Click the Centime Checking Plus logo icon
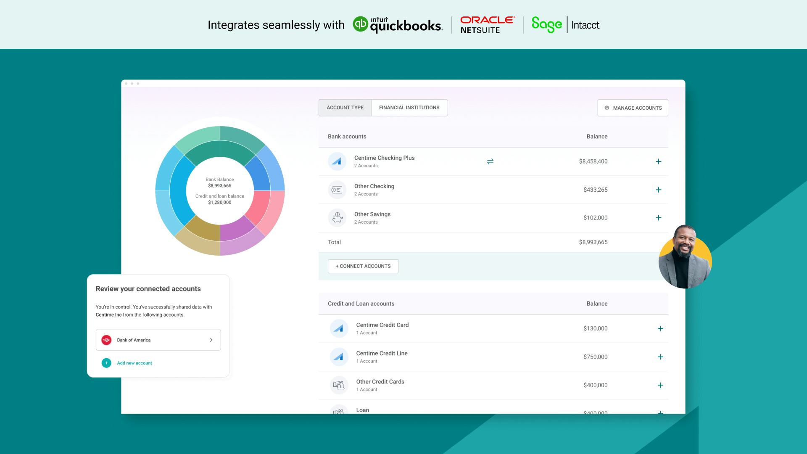807x454 pixels. (337, 161)
